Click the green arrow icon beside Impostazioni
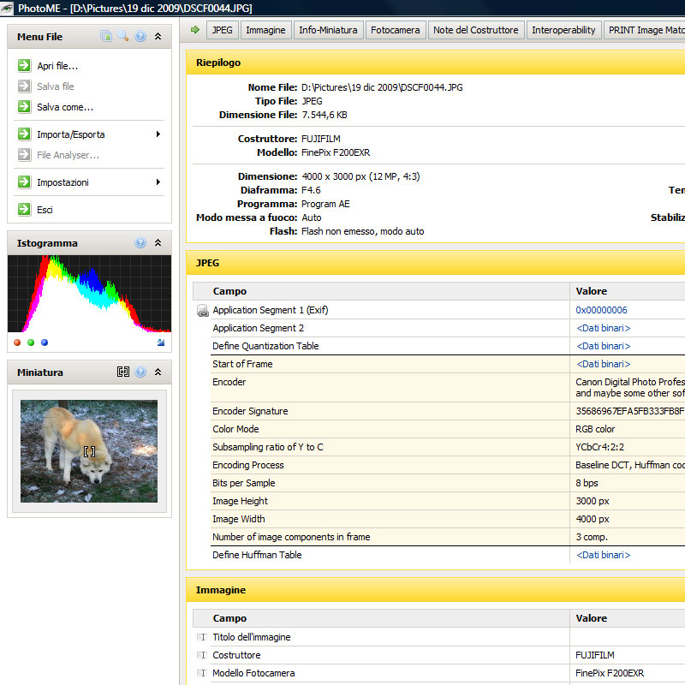The width and height of the screenshot is (685, 685). click(25, 182)
